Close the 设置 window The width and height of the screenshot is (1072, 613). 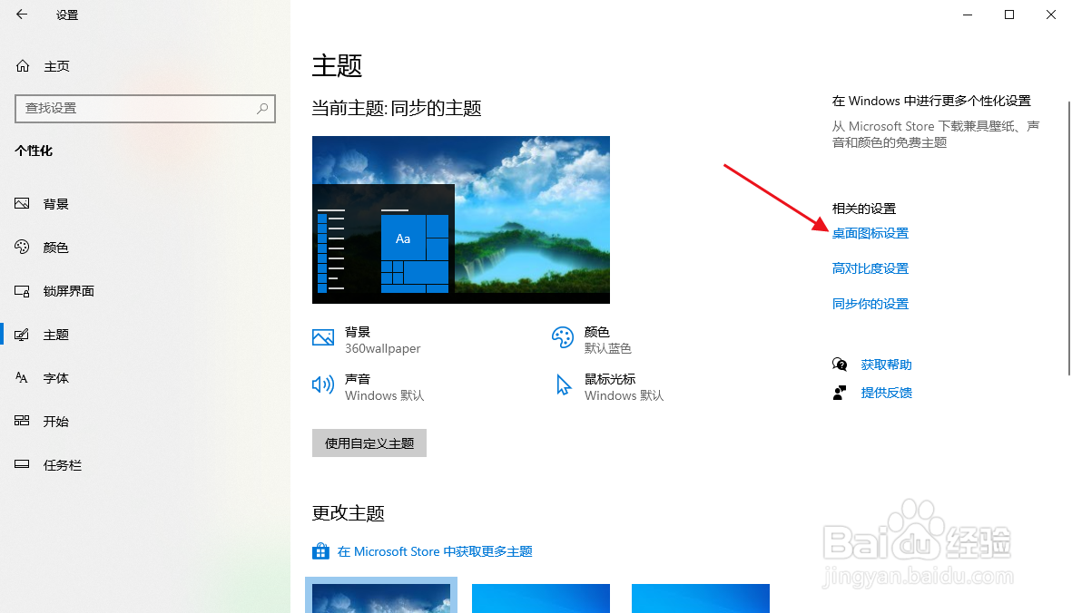click(1051, 15)
